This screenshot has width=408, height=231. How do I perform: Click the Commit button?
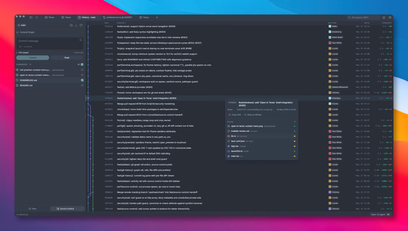tap(33, 58)
